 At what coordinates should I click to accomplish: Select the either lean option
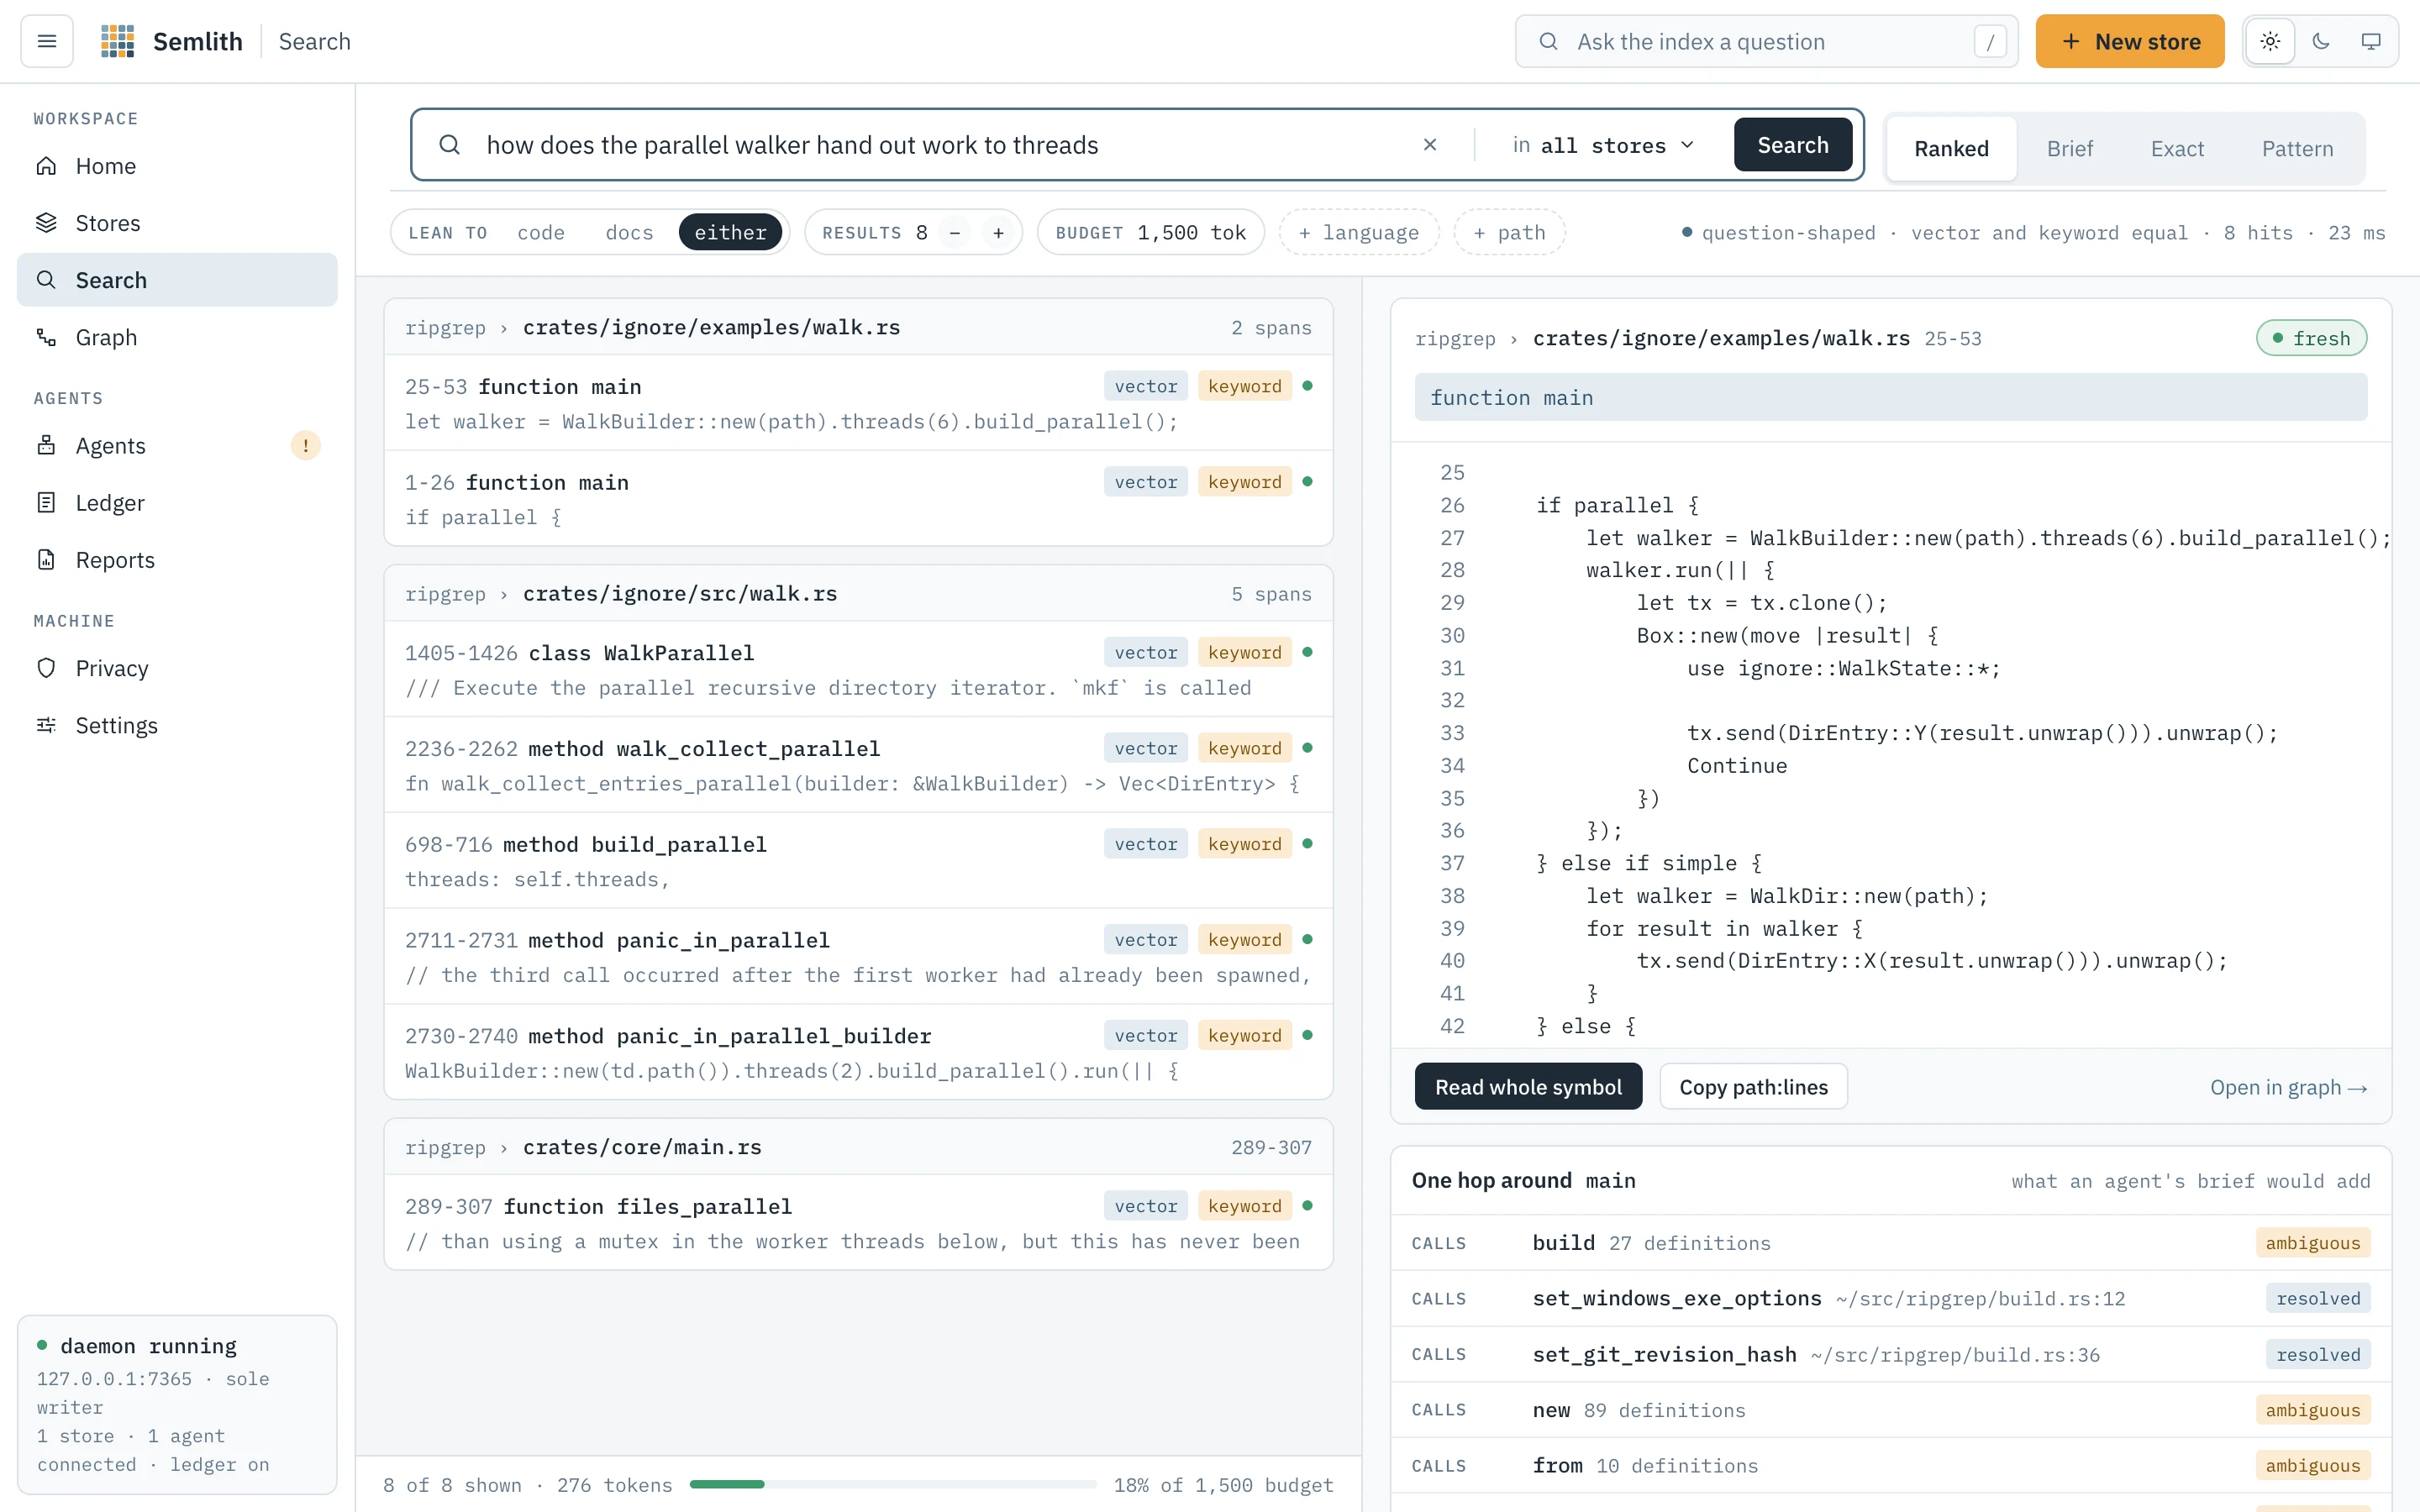(730, 232)
